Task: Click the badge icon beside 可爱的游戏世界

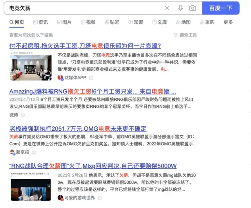Action: (x=100, y=198)
